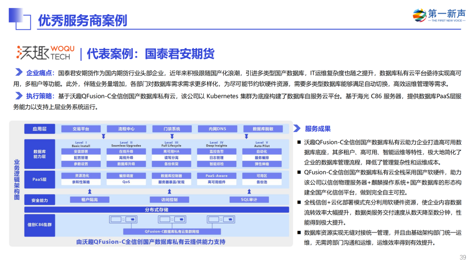Click the 安全能力 layer block
Viewport: 472px width, 264px height.
(40, 200)
